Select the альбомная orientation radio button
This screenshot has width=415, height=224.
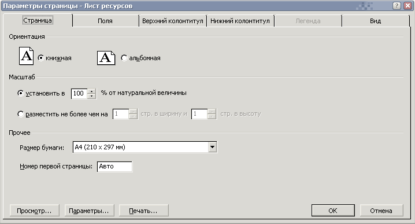point(124,58)
